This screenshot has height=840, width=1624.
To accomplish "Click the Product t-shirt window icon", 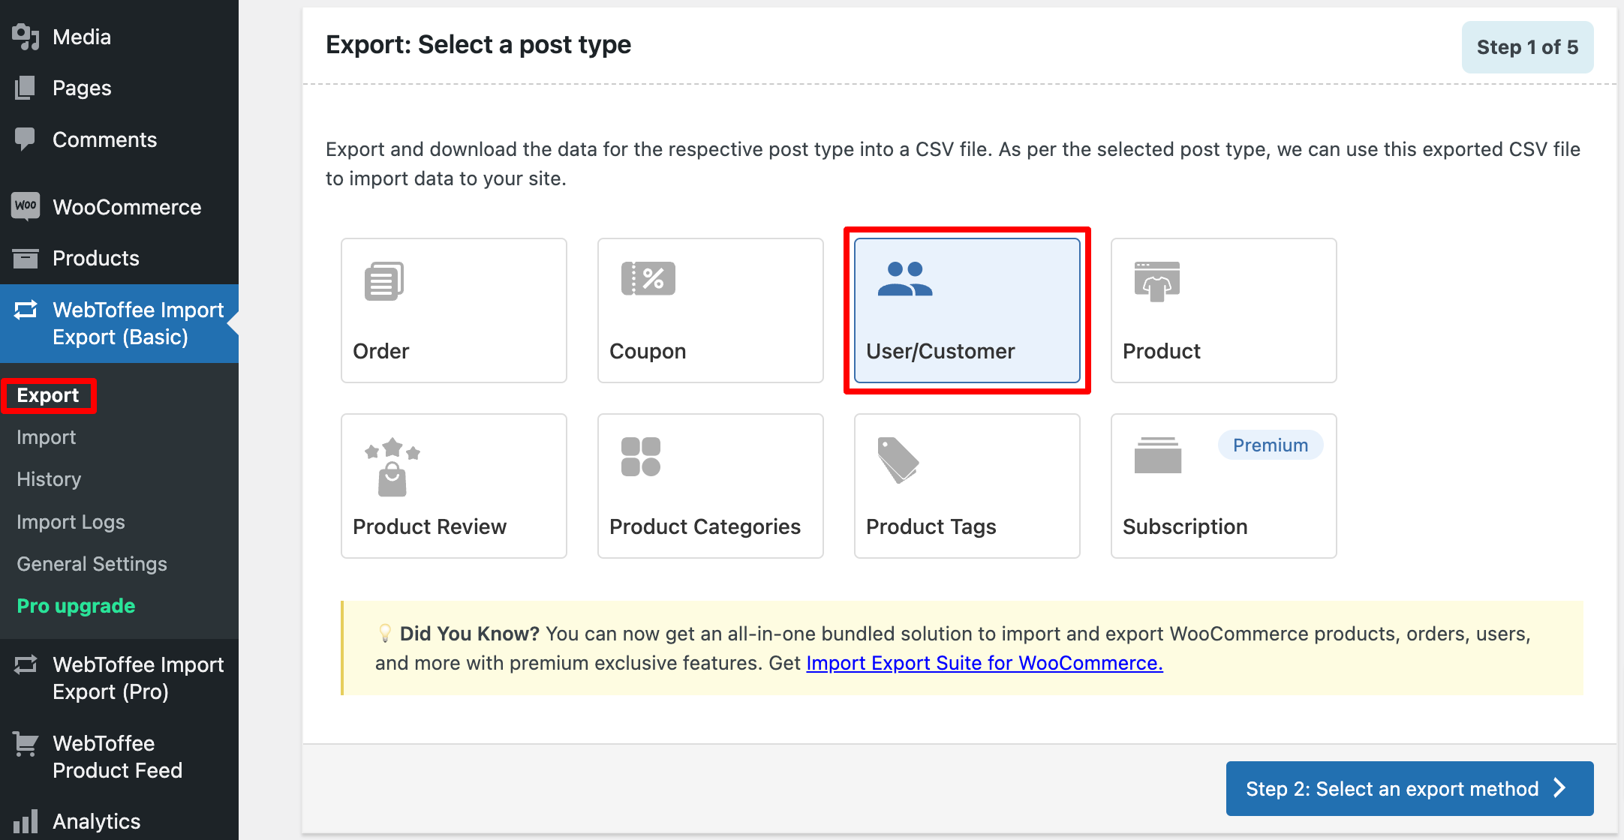I will [1157, 282].
